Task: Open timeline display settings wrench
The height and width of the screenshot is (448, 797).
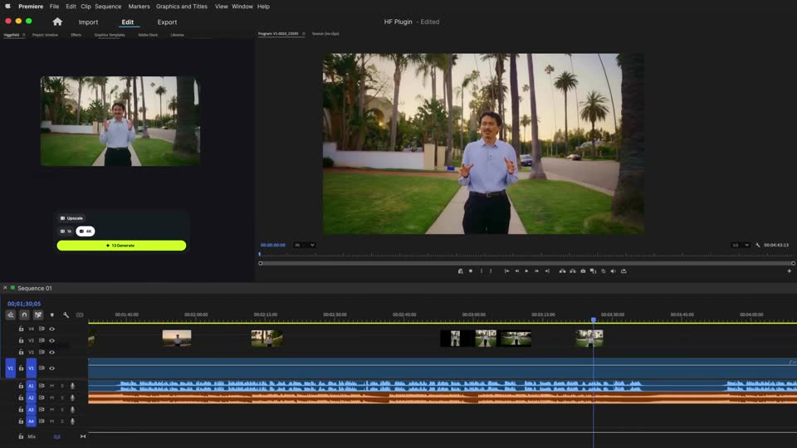Action: (x=66, y=315)
